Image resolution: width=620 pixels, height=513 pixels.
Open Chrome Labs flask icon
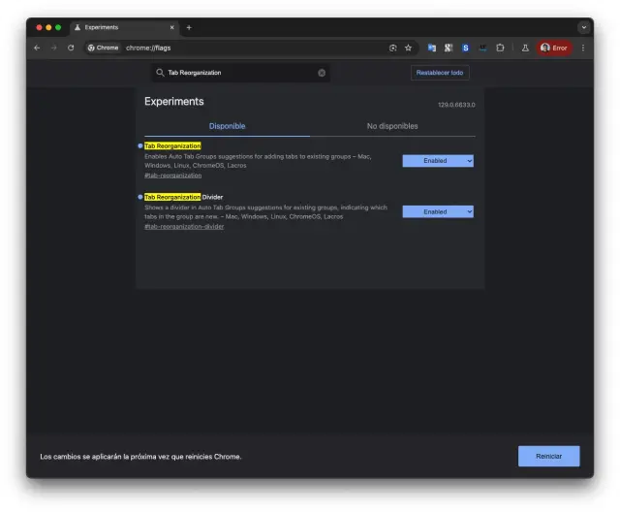[x=525, y=48]
